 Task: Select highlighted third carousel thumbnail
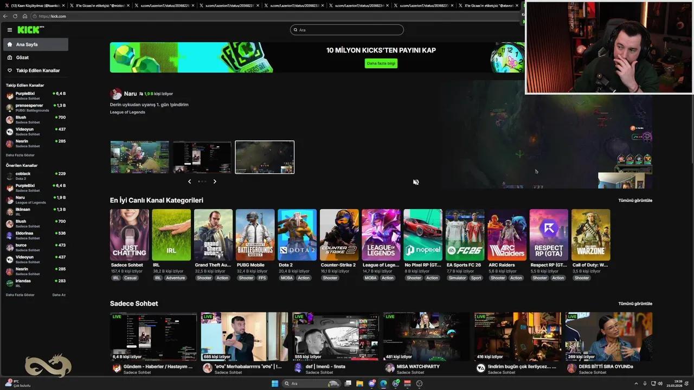coord(265,157)
